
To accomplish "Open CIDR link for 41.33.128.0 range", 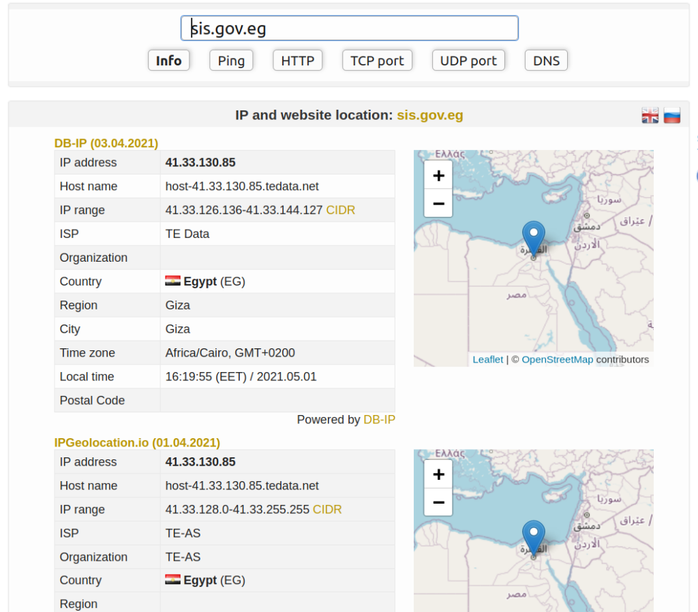I will [327, 509].
